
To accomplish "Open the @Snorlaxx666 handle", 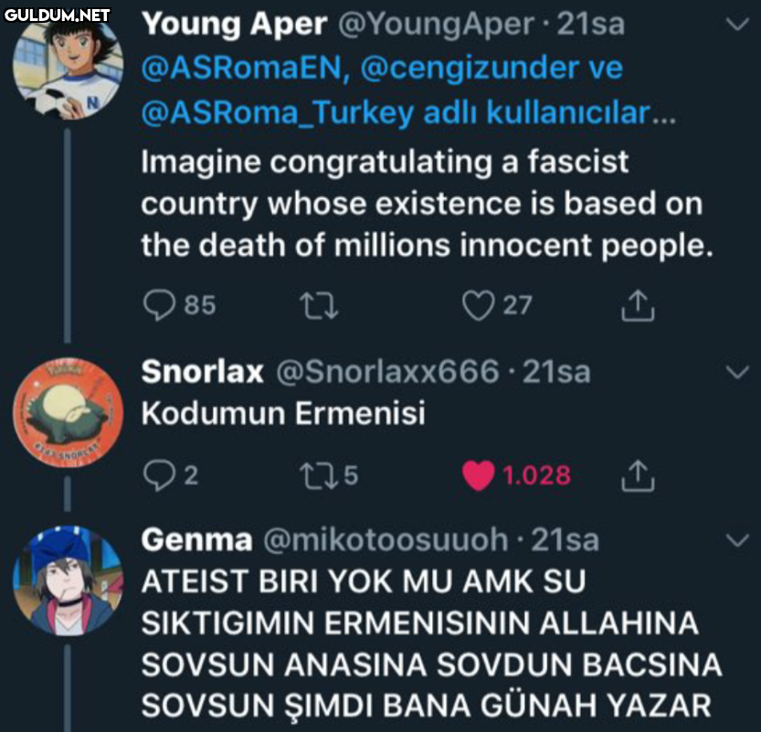I will tap(386, 372).
